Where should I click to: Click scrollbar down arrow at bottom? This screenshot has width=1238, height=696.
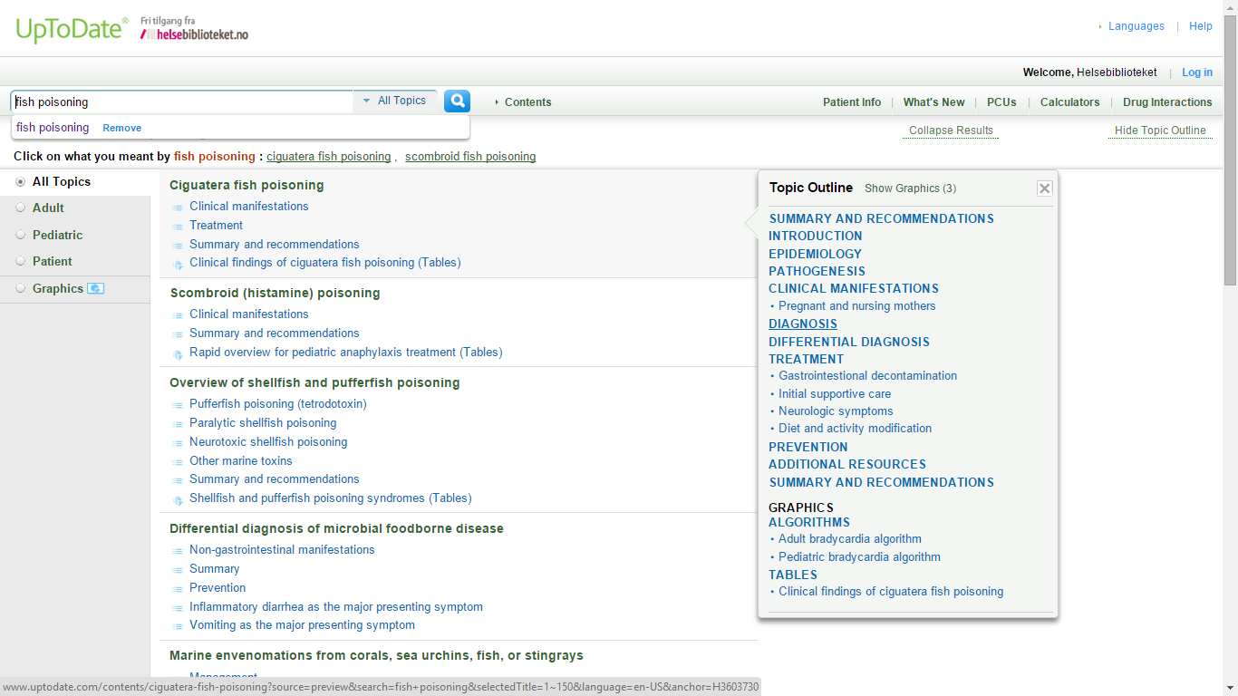[x=1230, y=688]
